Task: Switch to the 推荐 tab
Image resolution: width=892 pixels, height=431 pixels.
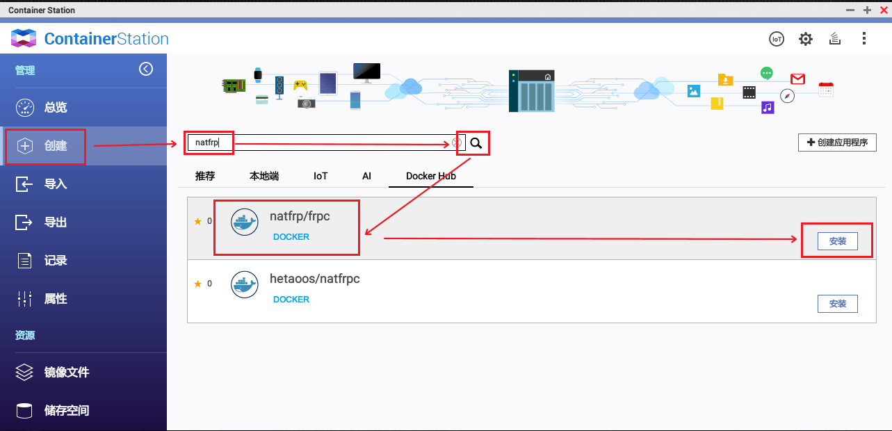Action: coord(205,177)
